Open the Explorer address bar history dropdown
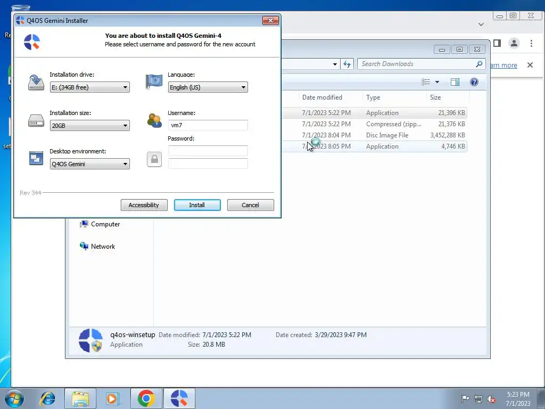The height and width of the screenshot is (409, 545). (335, 64)
